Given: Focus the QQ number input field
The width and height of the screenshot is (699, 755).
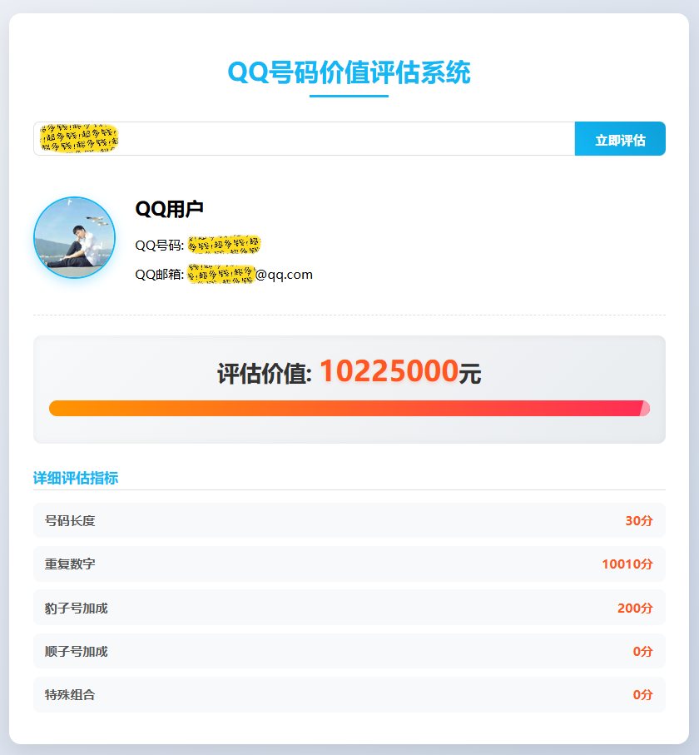Looking at the screenshot, I should (x=305, y=139).
